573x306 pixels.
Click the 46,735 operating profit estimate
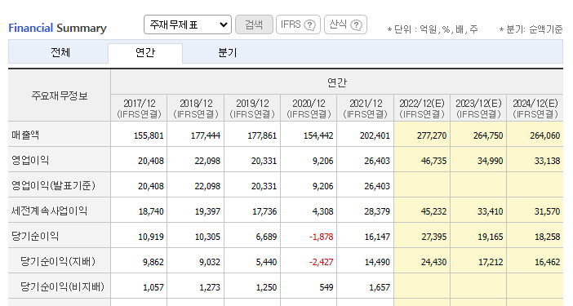[433, 161]
